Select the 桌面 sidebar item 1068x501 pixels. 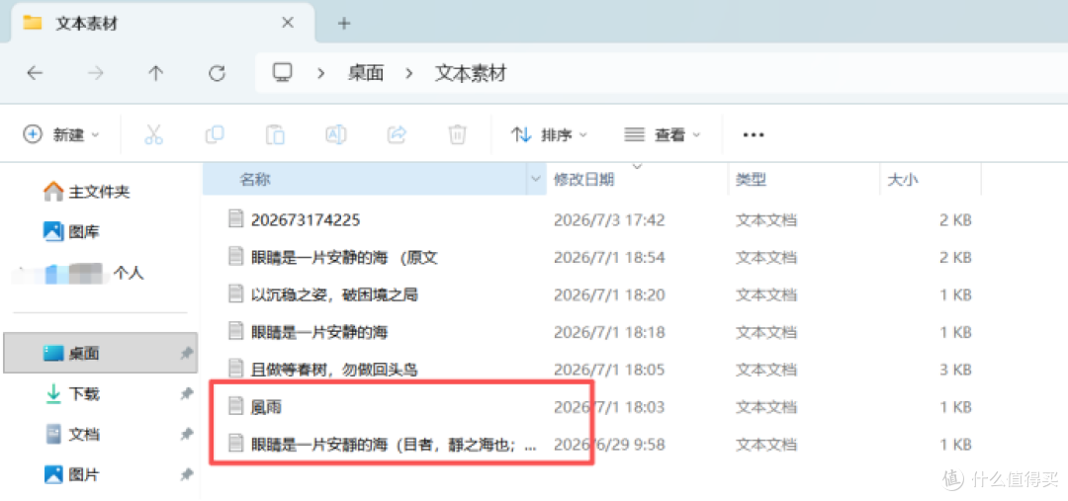tap(101, 353)
